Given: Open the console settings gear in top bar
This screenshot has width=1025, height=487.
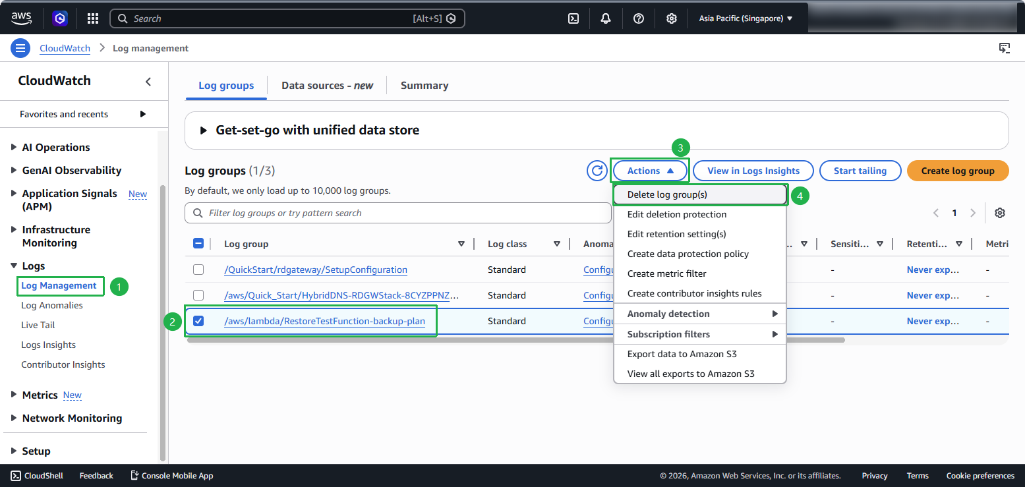Looking at the screenshot, I should click(x=671, y=18).
